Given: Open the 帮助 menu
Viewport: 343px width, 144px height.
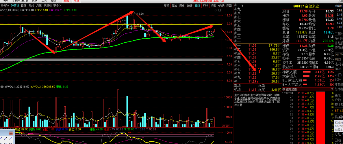Looking at the screenshot, I should [x=53, y=1].
